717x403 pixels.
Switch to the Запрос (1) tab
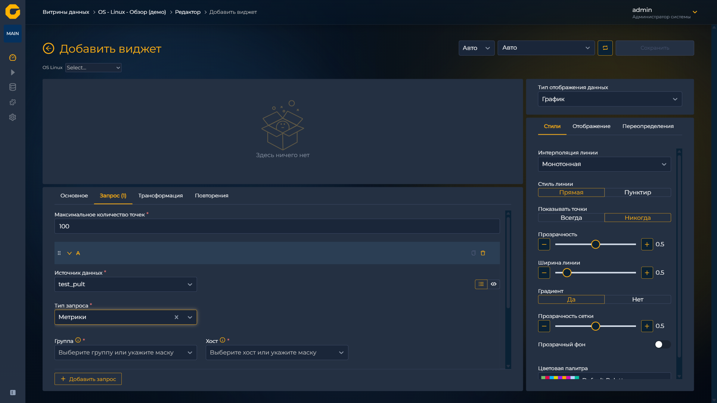[x=113, y=196]
